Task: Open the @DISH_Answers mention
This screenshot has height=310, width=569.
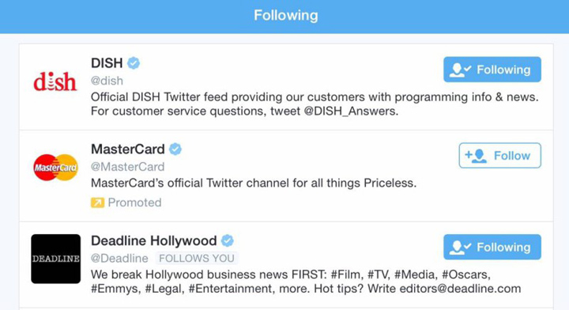Action: click(350, 111)
